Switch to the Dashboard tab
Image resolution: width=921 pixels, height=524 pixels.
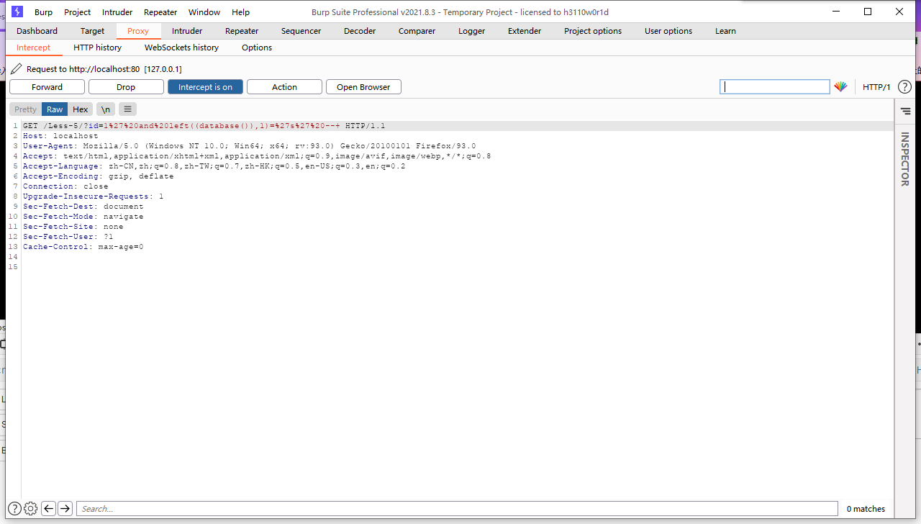37,31
